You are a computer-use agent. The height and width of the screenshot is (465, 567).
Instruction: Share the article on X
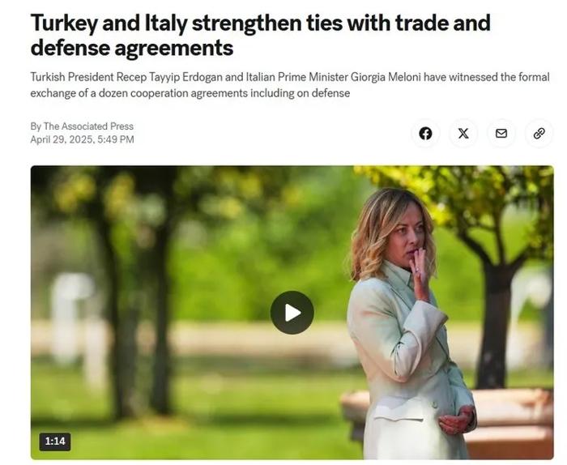click(x=463, y=134)
